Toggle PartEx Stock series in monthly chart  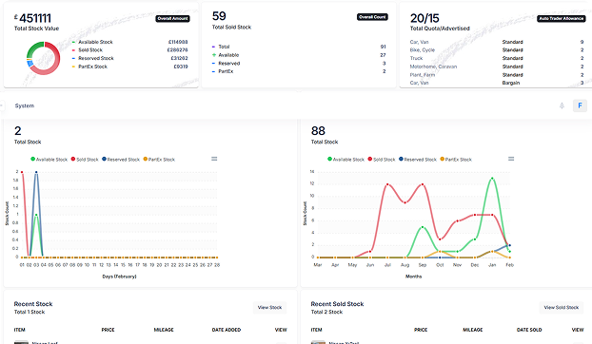coord(456,160)
